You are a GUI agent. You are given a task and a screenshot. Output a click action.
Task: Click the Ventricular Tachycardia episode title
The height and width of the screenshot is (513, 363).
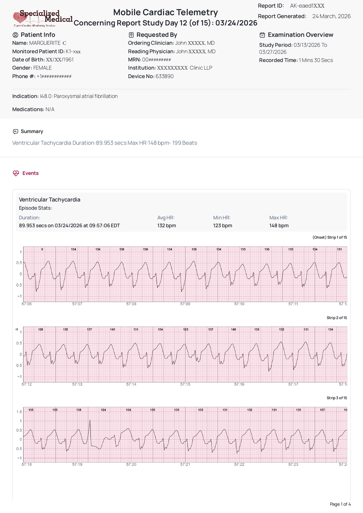pos(49,199)
